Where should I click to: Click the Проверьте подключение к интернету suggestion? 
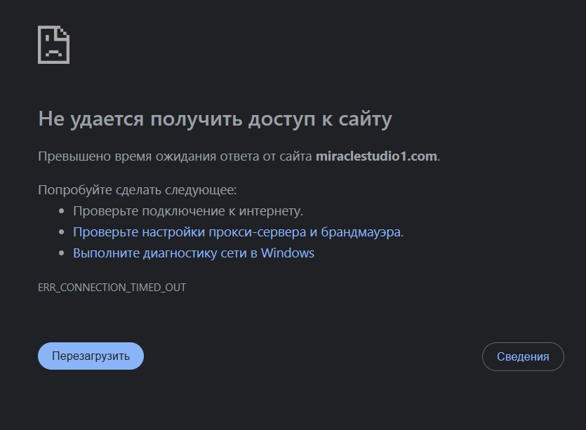188,210
